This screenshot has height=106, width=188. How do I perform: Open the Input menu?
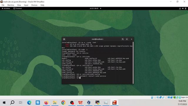(x=26, y=5)
